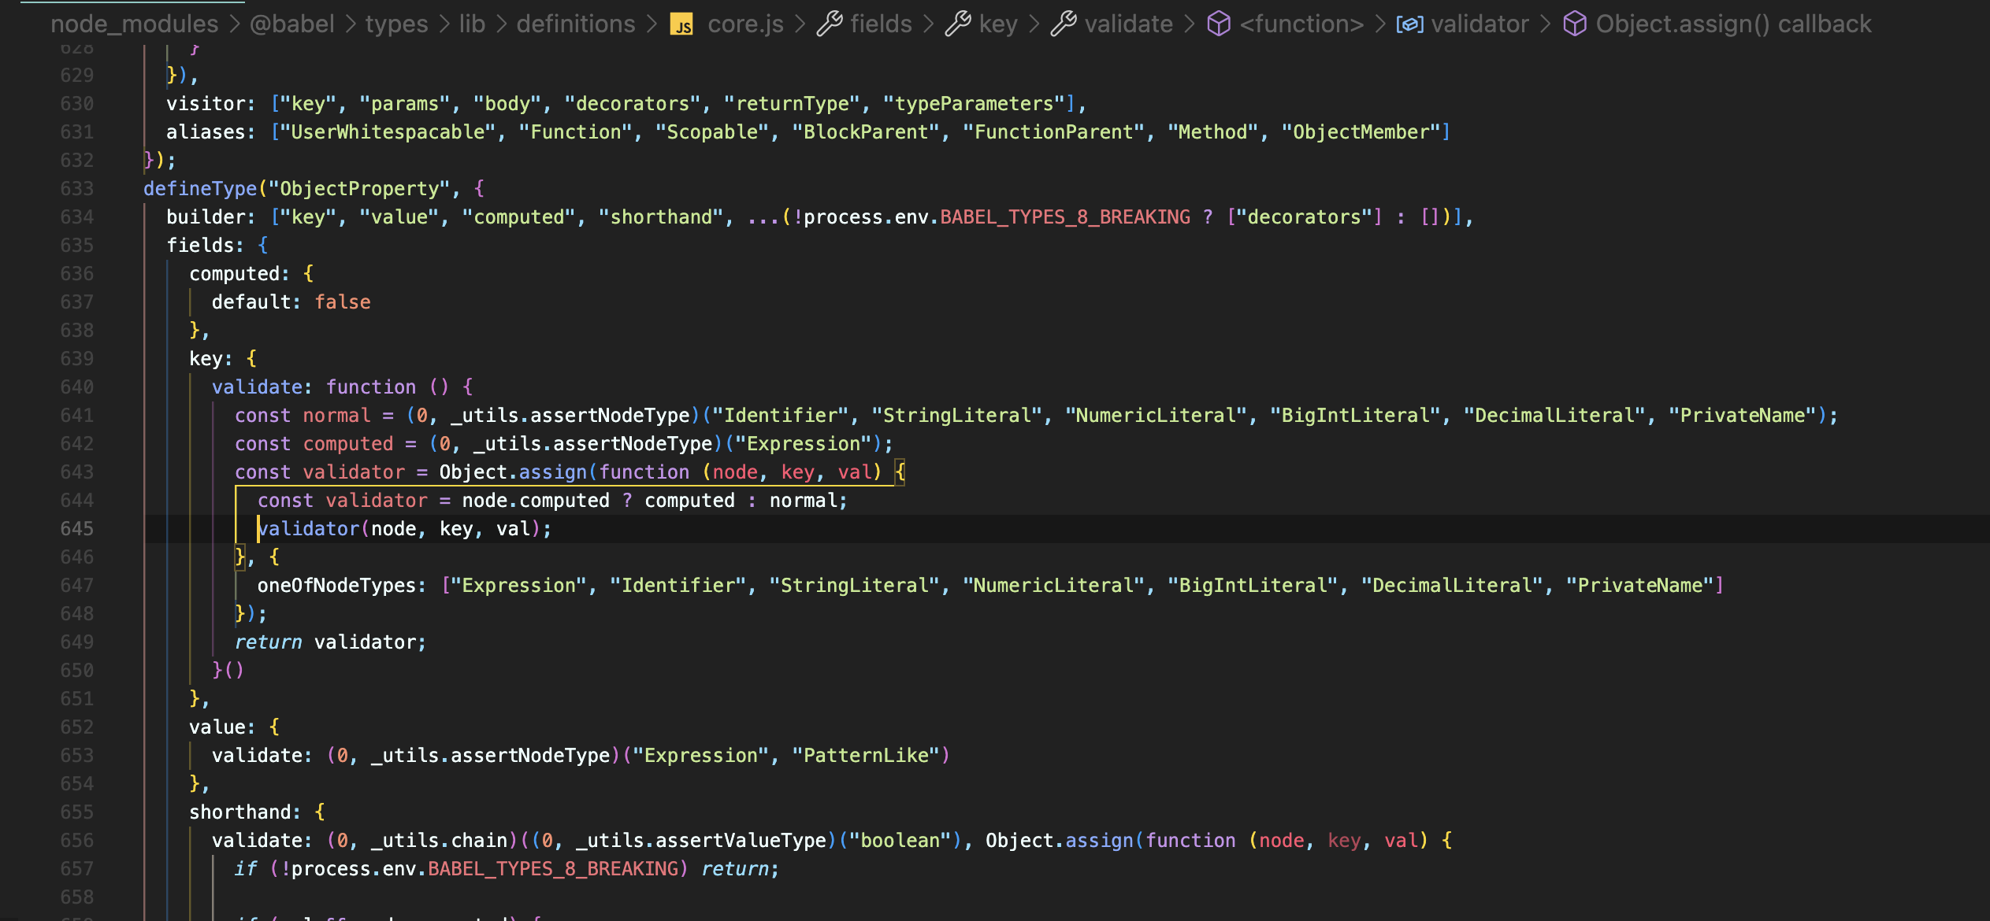Click the oneOfNodeTypes property on line 647

coord(335,586)
